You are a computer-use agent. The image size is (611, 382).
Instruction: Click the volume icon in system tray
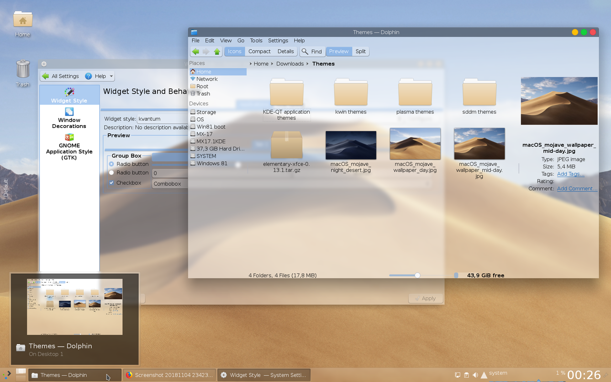475,375
